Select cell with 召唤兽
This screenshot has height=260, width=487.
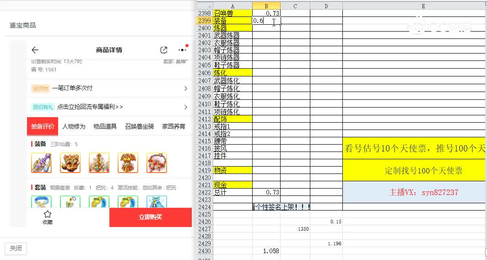(x=233, y=13)
